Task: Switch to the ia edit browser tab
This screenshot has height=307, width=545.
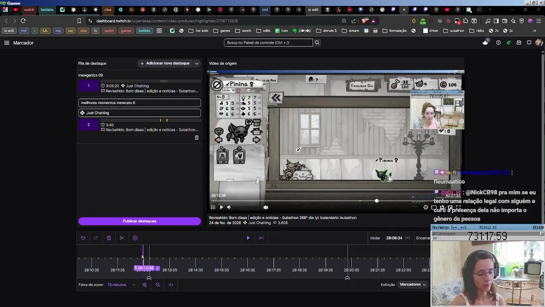Action: coord(313,10)
